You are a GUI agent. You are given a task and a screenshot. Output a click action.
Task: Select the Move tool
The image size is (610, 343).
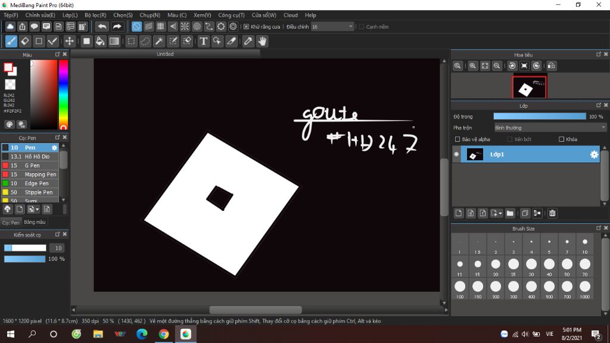pos(69,41)
